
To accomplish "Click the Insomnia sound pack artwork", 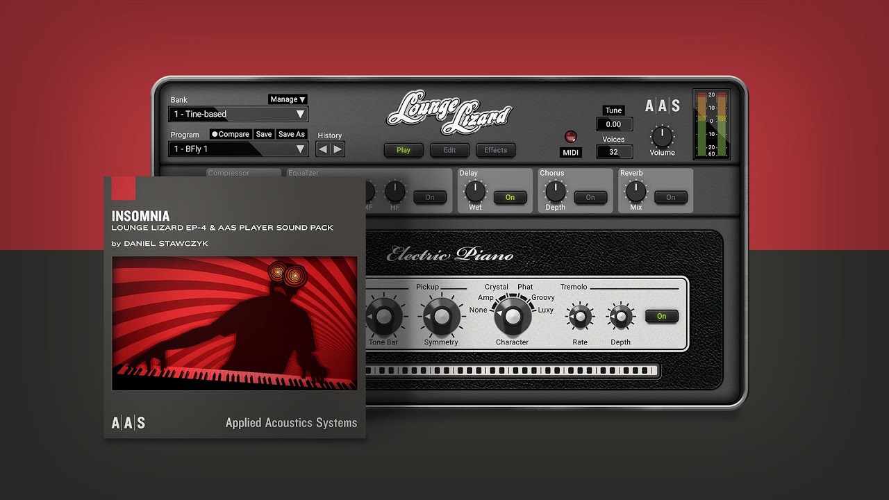I will point(235,324).
